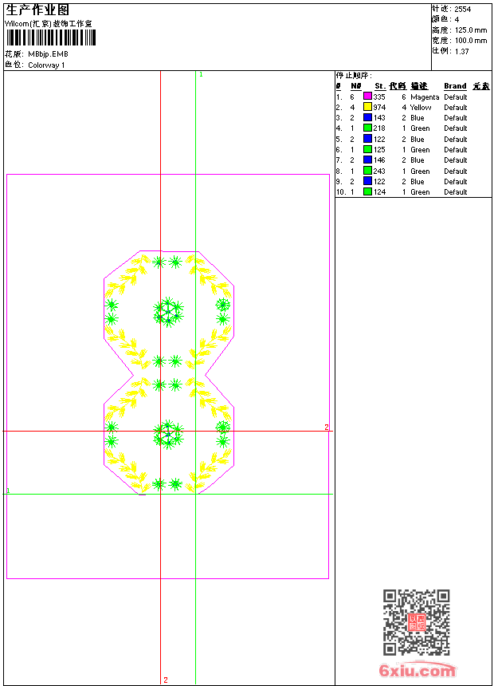Click the St. column header

[x=380, y=86]
